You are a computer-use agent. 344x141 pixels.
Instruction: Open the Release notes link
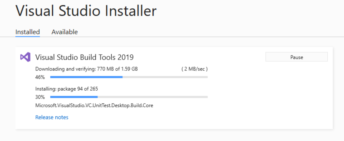coord(52,117)
